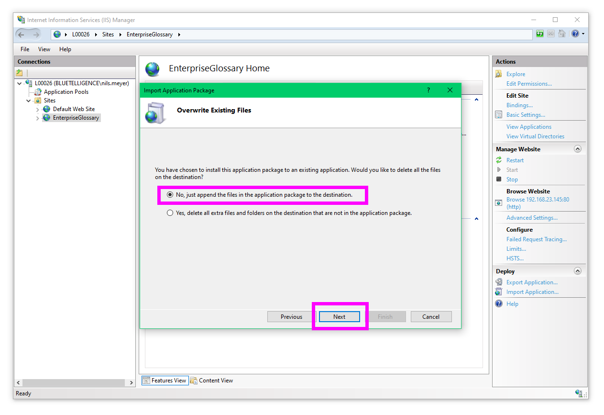Select 'Yes, delete all extra files' option
604x415 pixels.
[170, 213]
